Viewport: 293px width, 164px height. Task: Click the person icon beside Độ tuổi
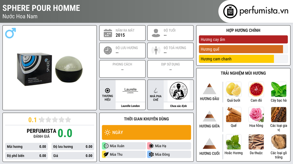156,33
